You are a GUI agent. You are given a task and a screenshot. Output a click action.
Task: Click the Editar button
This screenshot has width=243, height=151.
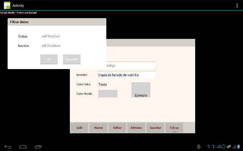[x=117, y=128]
